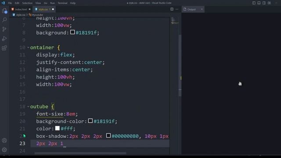Toggle the primary sidebar layout icon
This screenshot has width=281, height=158.
(254, 3)
